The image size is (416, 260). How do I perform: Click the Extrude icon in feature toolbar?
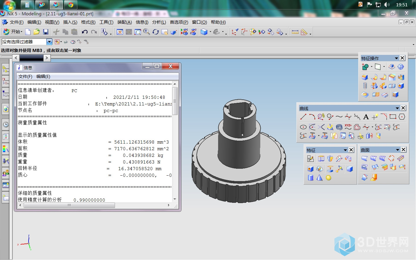(x=321, y=158)
